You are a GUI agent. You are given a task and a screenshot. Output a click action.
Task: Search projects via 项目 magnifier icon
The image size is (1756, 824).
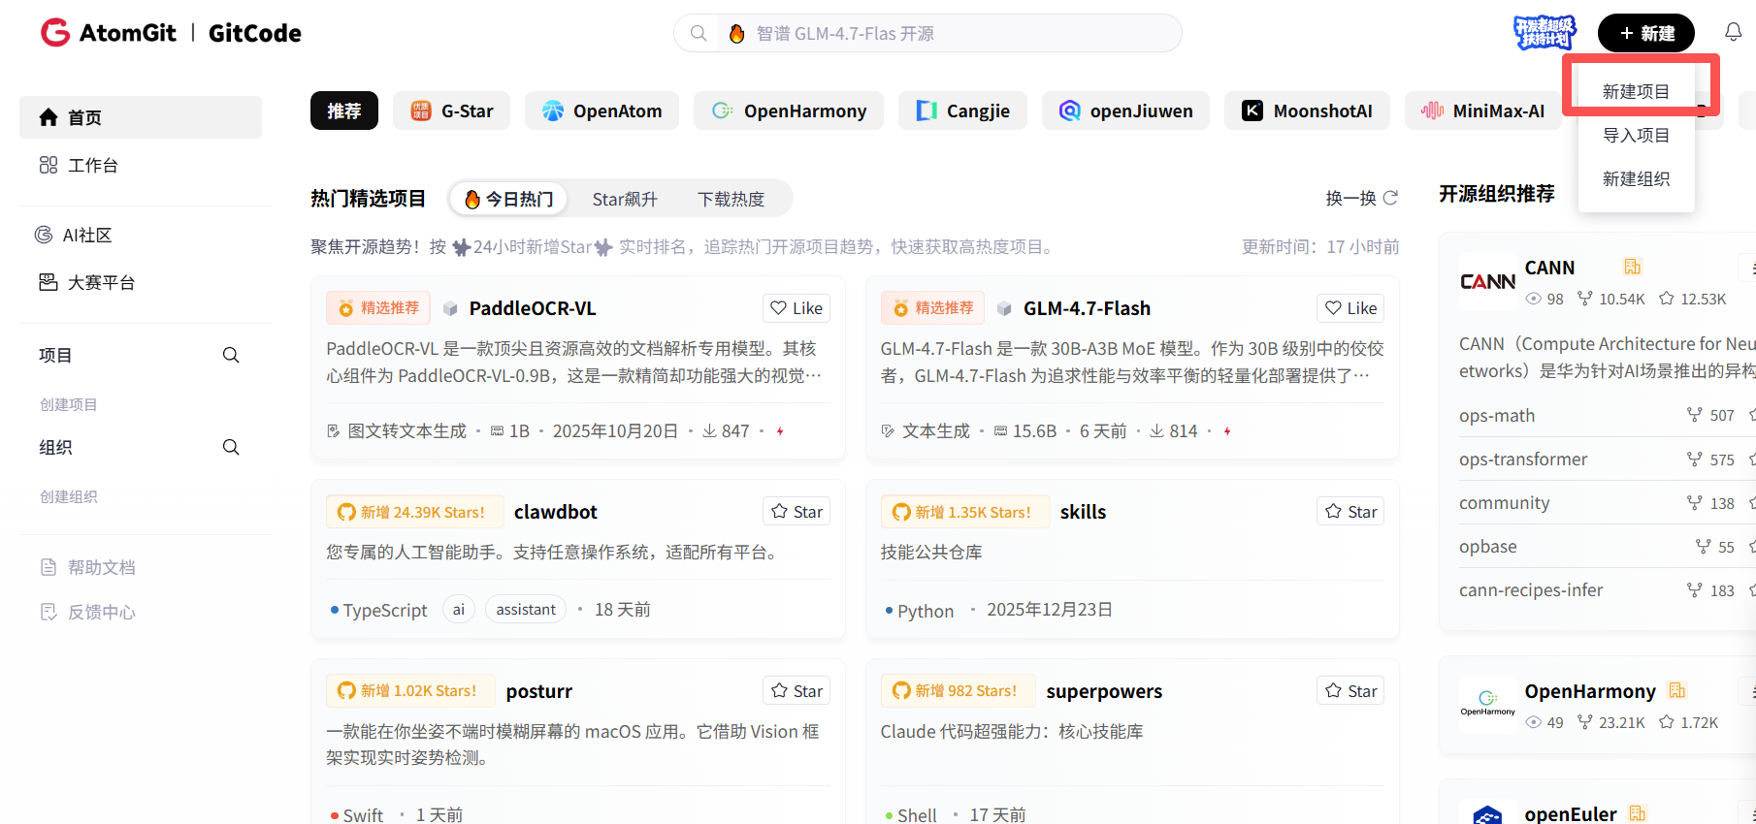click(231, 355)
